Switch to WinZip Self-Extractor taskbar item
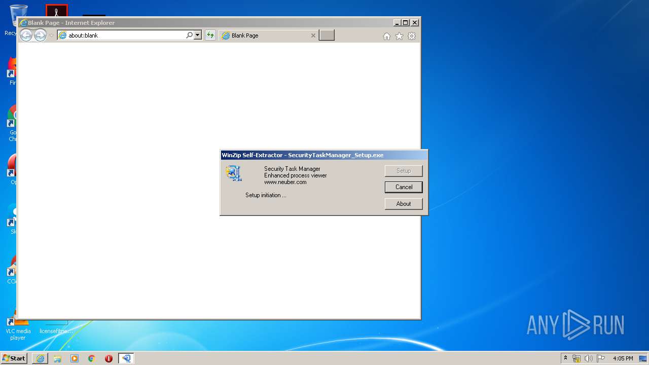The width and height of the screenshot is (649, 365). (126, 358)
